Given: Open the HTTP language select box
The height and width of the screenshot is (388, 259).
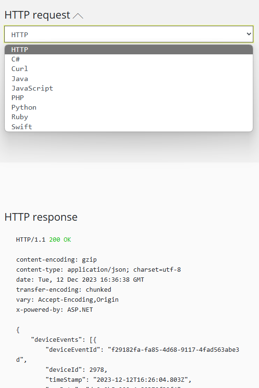Looking at the screenshot, I should [129, 34].
